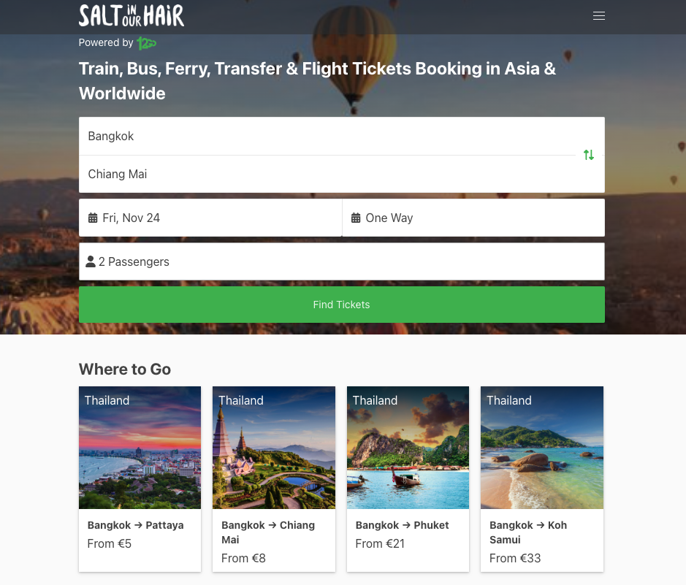Click the 12Go powered-by logo
Screen dimensions: 686x585
pos(147,43)
